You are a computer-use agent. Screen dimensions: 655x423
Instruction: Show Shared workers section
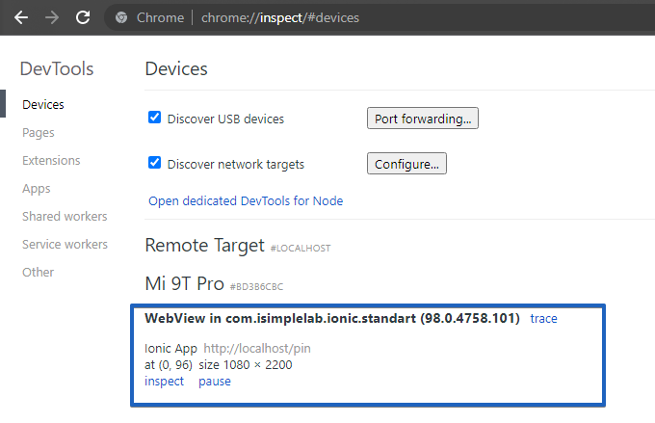tap(65, 217)
